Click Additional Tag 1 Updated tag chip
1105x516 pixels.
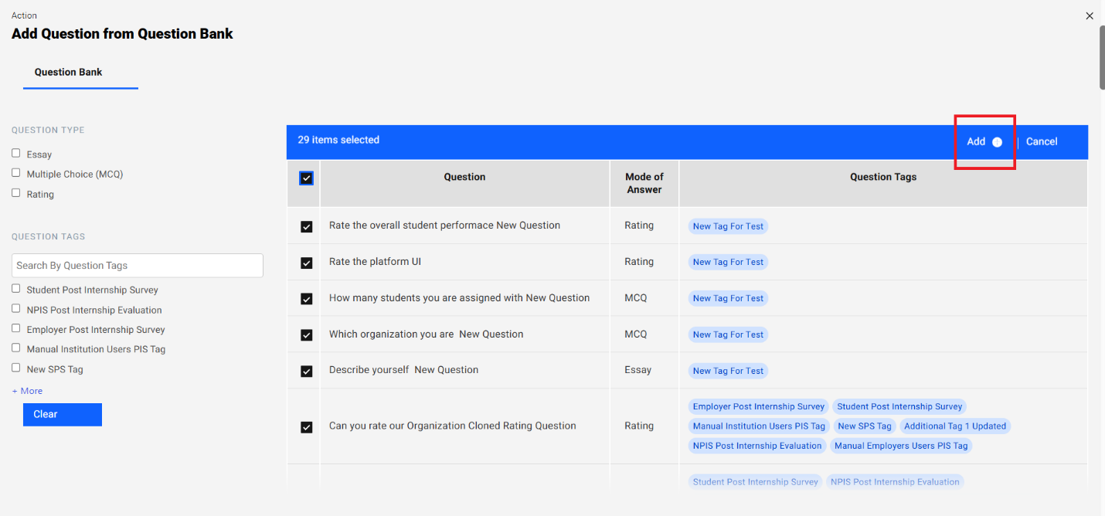tap(954, 426)
